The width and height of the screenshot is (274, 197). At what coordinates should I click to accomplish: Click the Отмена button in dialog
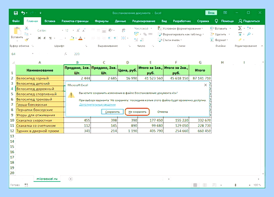click(x=163, y=112)
